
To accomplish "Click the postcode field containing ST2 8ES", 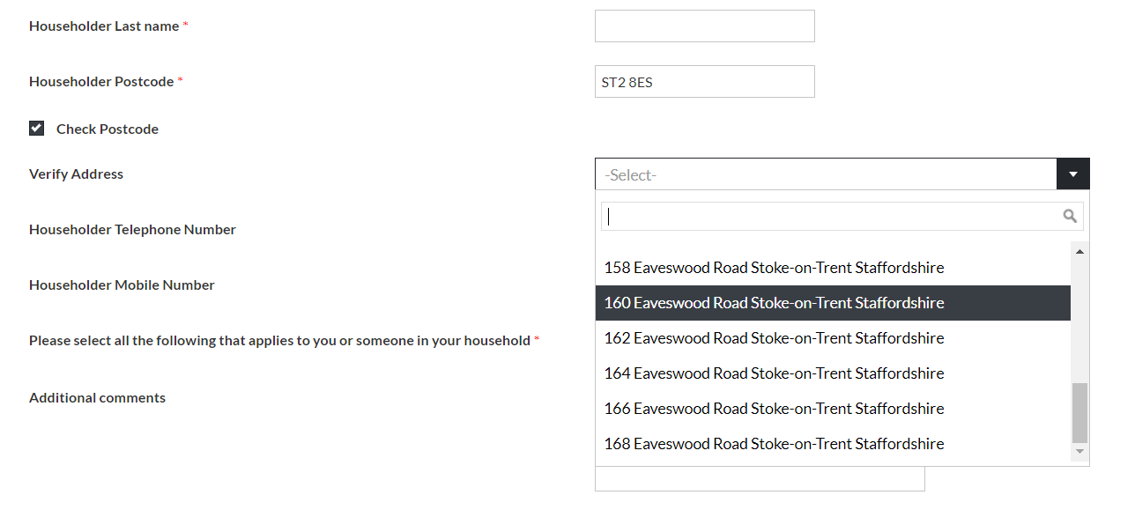I will tap(704, 81).
